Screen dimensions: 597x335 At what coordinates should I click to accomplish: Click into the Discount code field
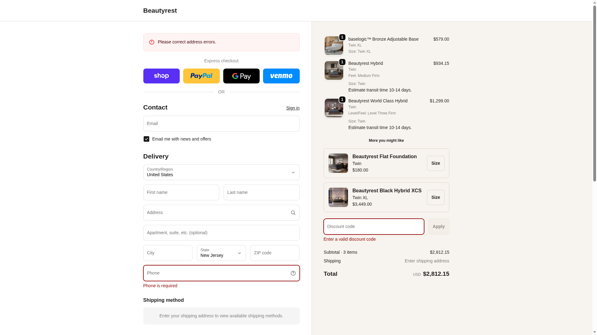coord(373,227)
